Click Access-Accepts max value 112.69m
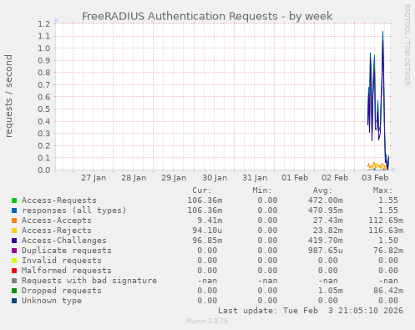 pyautogui.click(x=386, y=221)
